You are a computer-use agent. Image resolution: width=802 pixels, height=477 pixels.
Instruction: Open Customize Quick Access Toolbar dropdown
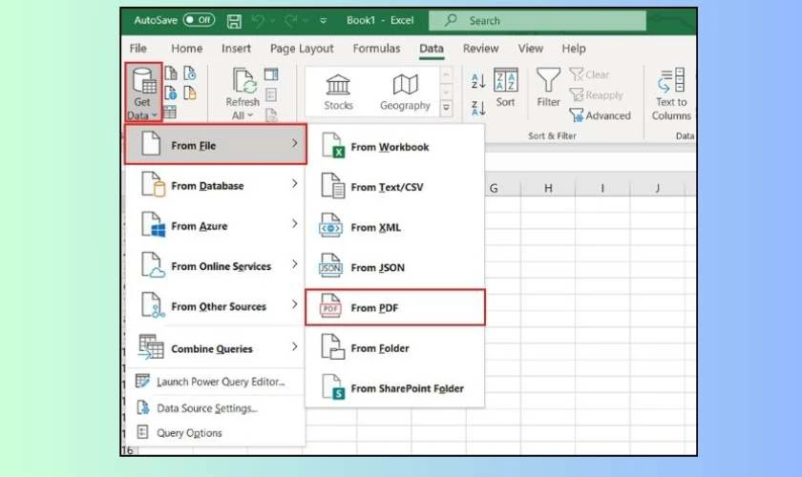point(324,21)
